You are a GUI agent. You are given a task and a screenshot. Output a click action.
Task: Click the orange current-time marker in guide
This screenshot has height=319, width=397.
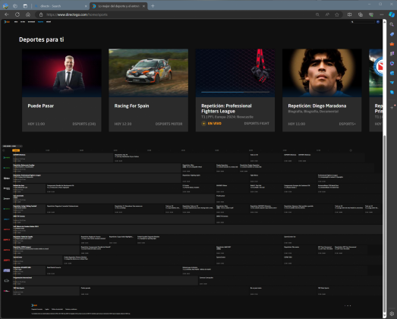(16, 150)
